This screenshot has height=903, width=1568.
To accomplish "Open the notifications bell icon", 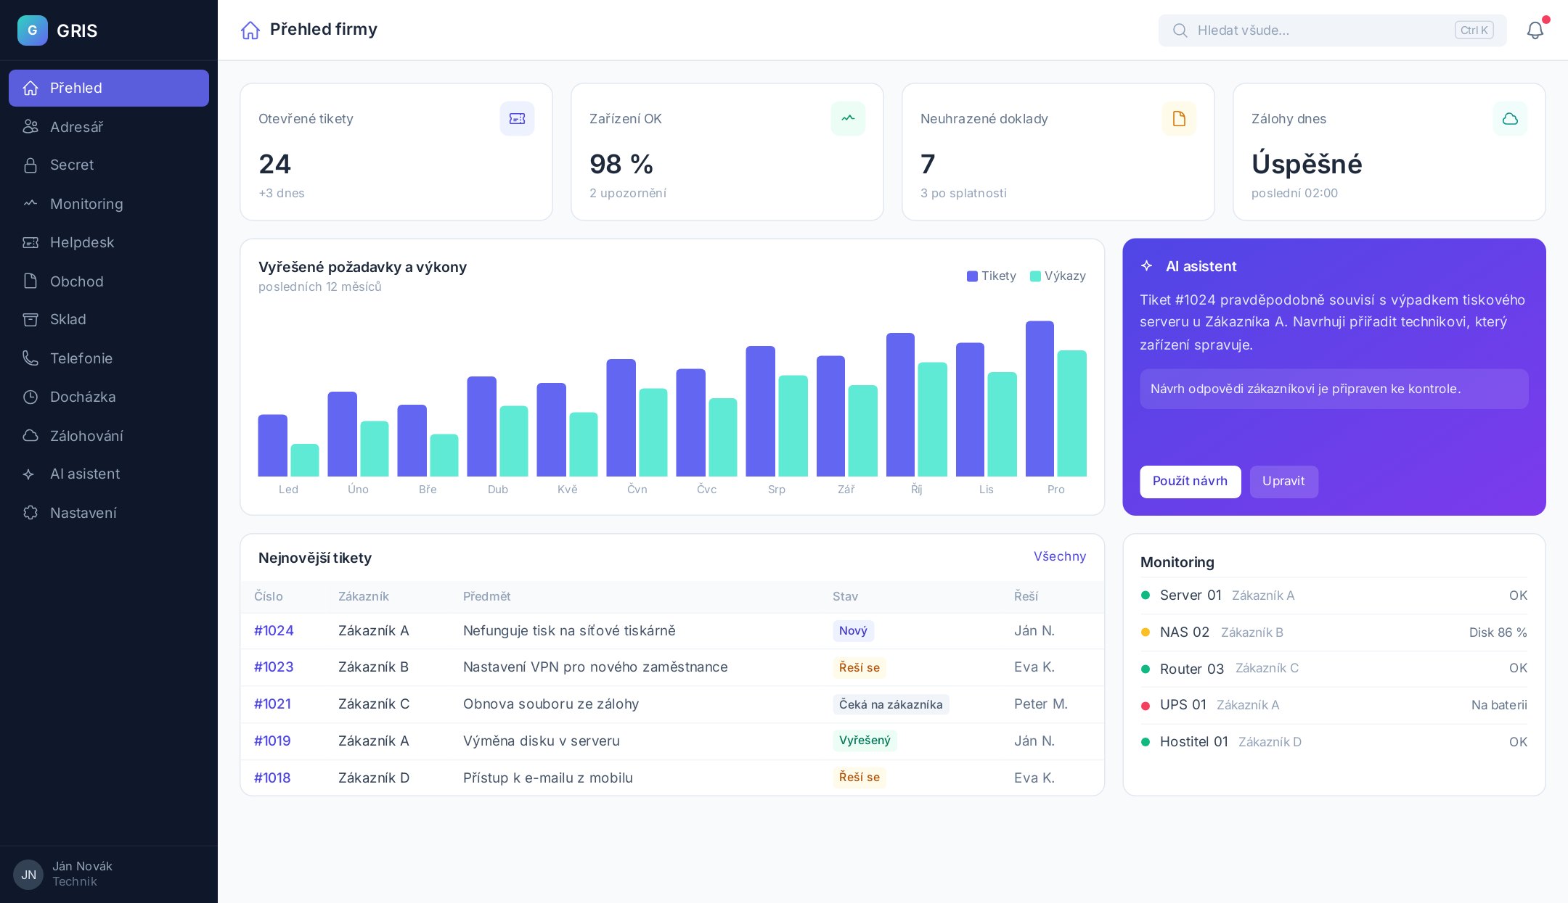I will point(1535,30).
